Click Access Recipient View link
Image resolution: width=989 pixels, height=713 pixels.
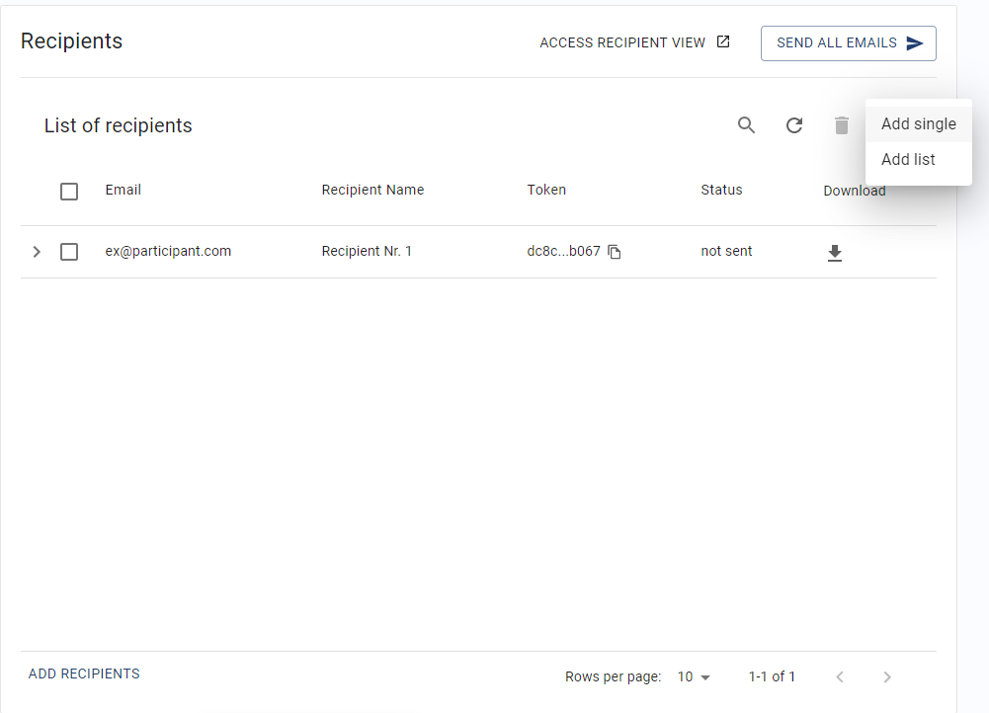tap(634, 42)
